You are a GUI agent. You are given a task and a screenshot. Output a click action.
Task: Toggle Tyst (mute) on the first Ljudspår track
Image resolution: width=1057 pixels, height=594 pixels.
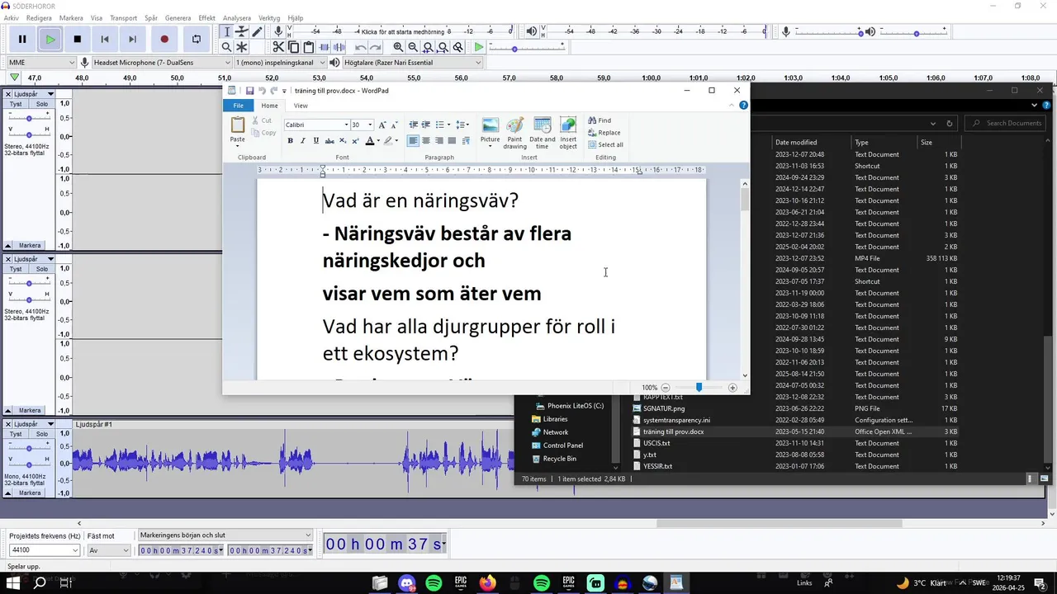tap(16, 104)
